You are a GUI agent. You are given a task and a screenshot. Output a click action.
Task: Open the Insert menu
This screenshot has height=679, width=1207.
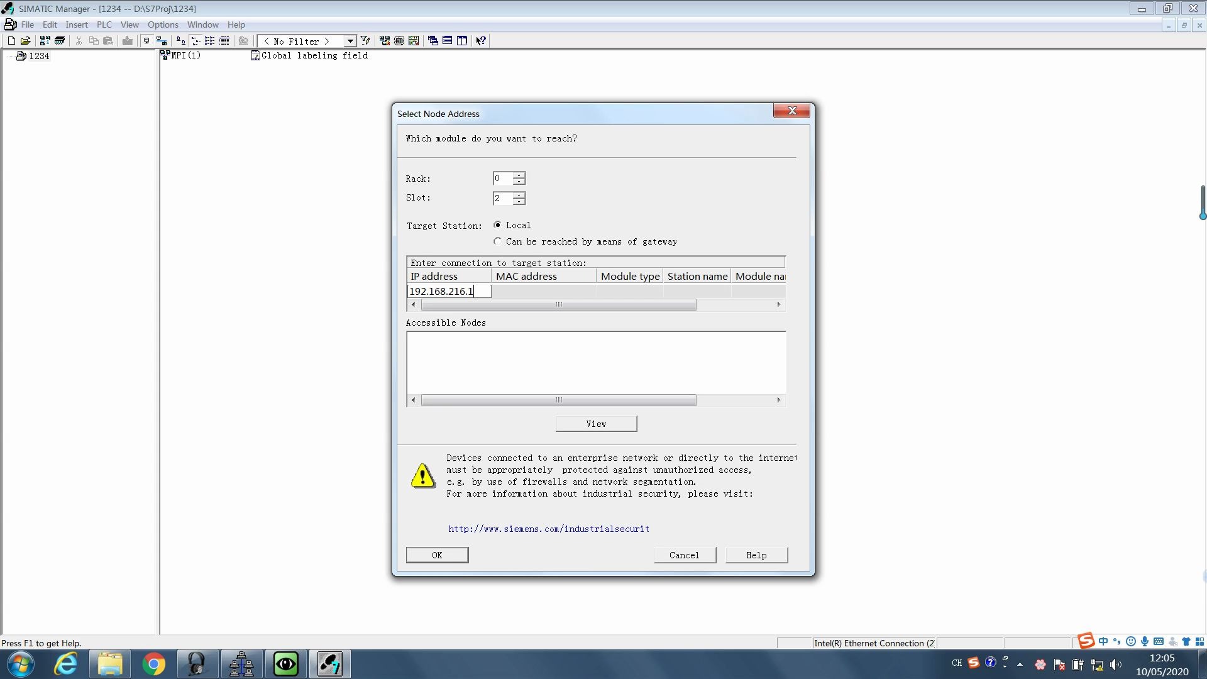pos(77,25)
